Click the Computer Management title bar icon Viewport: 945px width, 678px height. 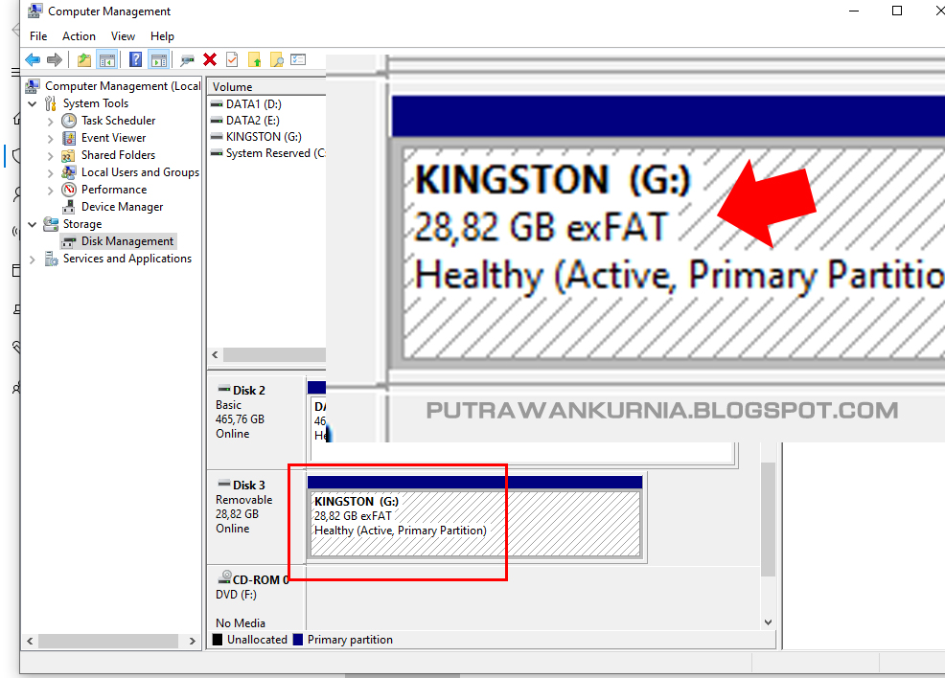35,11
